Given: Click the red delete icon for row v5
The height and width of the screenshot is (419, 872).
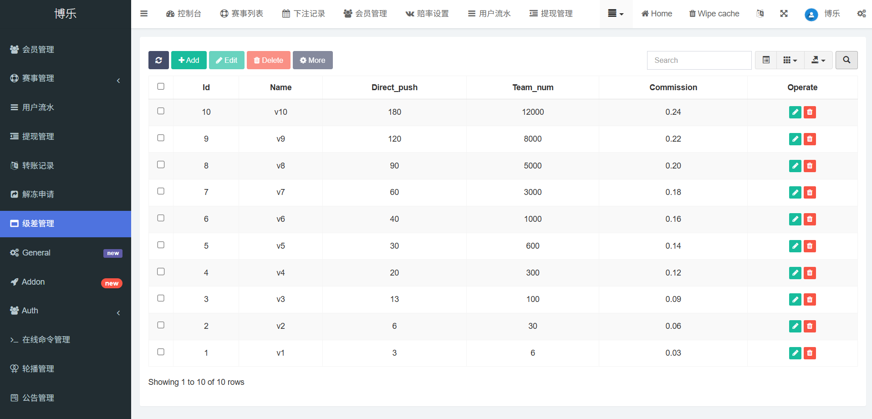Looking at the screenshot, I should coord(810,246).
